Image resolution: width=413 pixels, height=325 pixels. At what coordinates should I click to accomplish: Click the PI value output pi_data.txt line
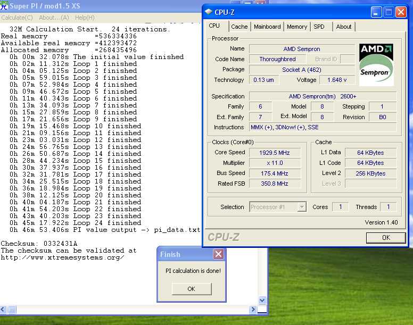tap(105, 230)
